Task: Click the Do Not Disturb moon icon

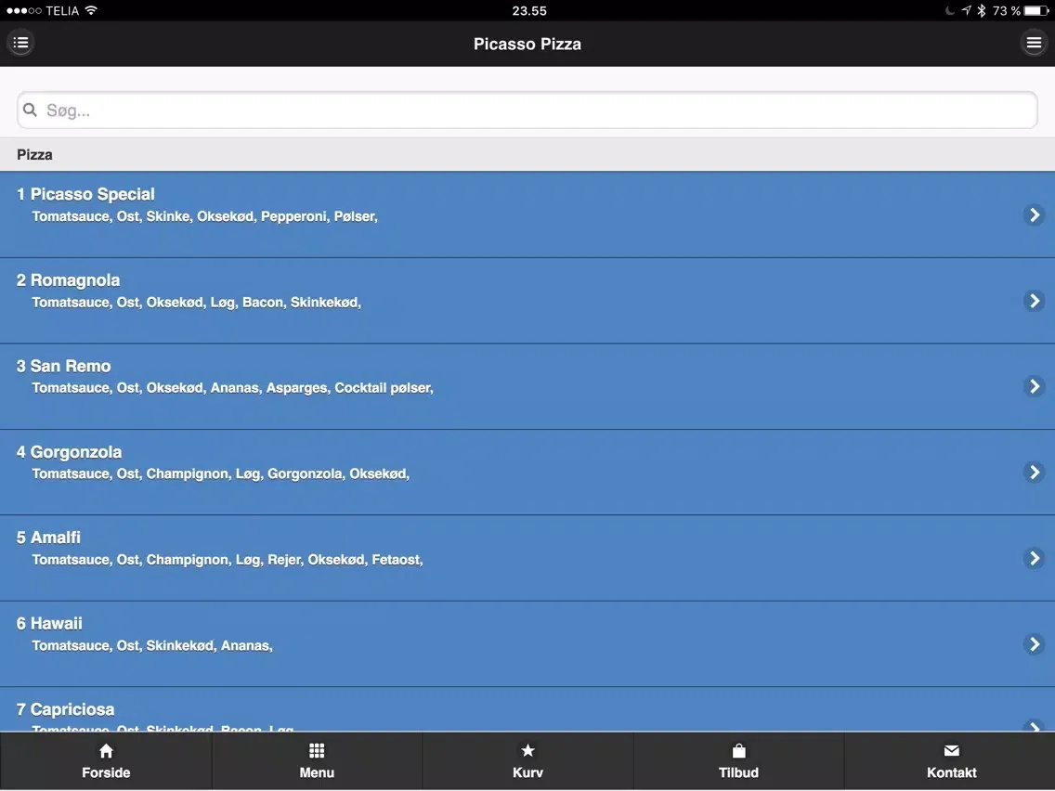Action: (949, 11)
